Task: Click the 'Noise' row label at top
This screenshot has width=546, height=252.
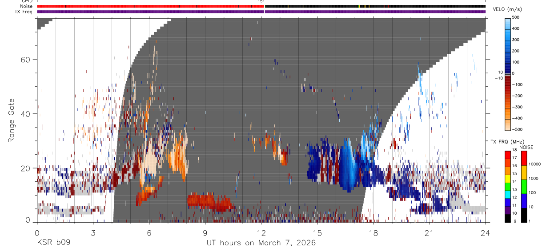Action: coord(27,6)
